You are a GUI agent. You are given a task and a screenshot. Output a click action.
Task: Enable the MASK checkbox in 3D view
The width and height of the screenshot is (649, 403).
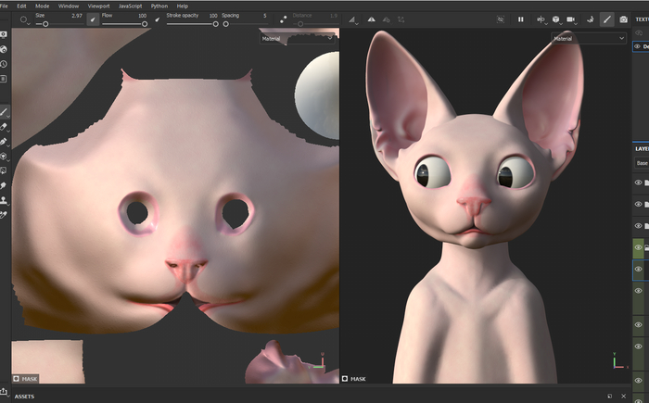point(346,379)
